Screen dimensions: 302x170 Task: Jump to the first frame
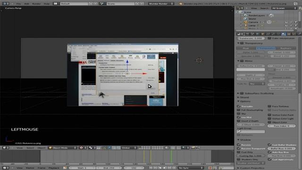coord(151,168)
